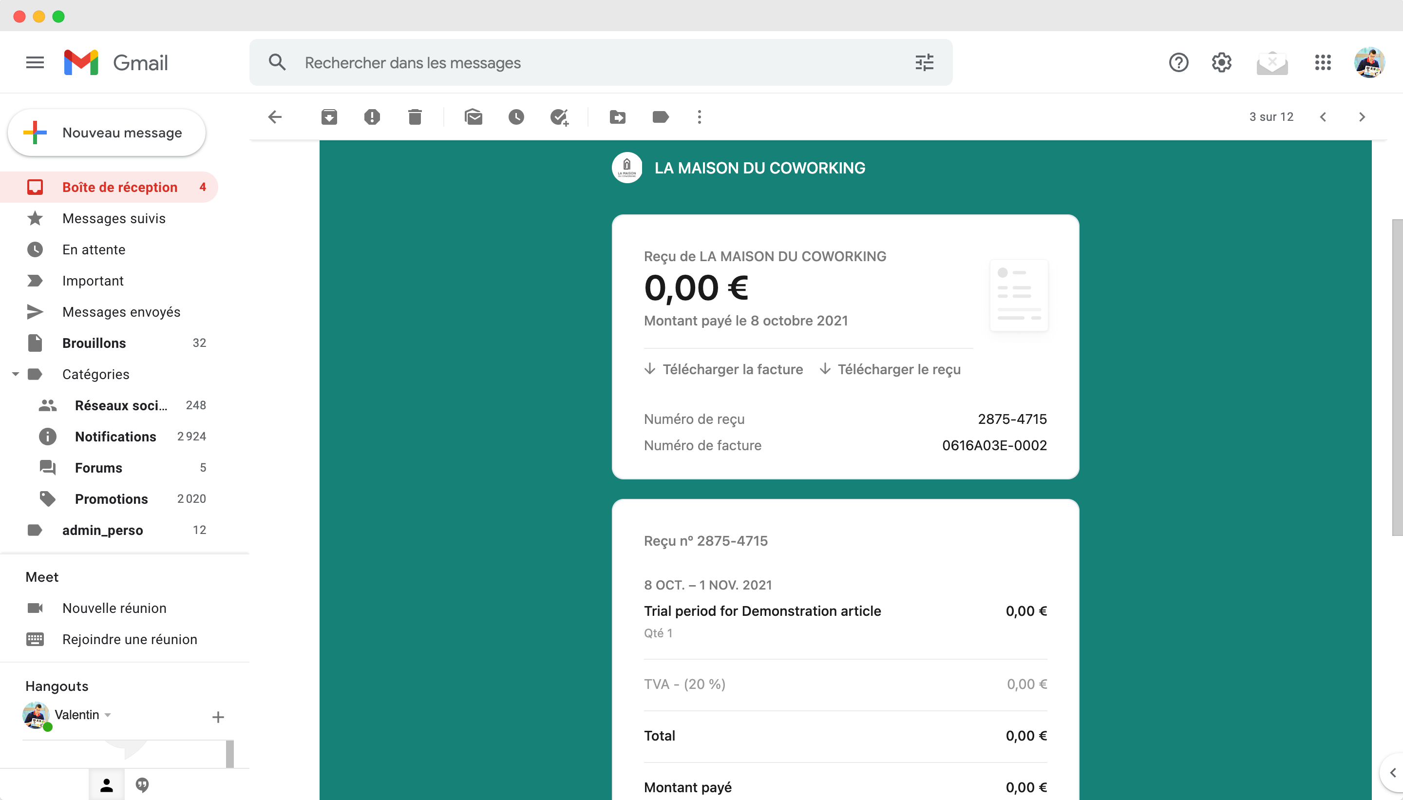Open search filter options
The image size is (1403, 800).
coord(925,63)
